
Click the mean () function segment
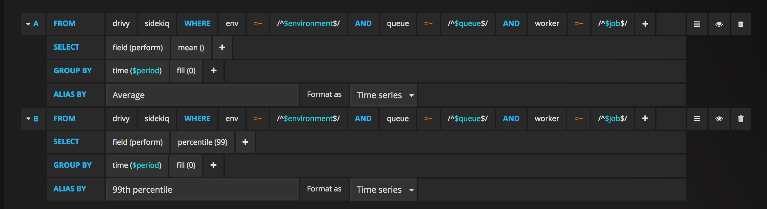(x=191, y=48)
